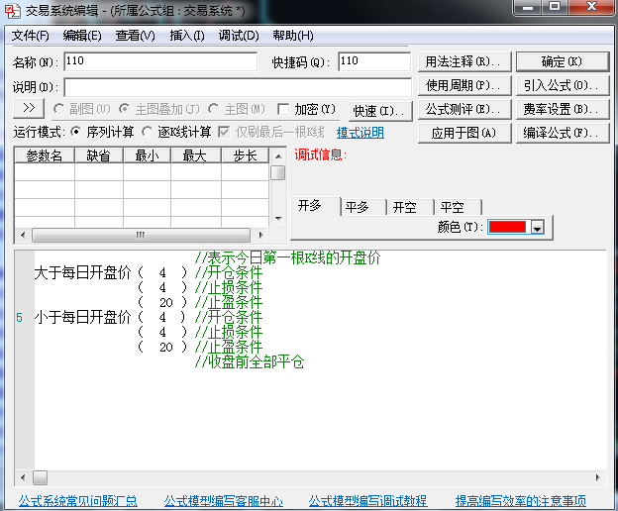Screen dimensions: 618x511
Task: Click the 缺省 column header
Action: click(98, 155)
